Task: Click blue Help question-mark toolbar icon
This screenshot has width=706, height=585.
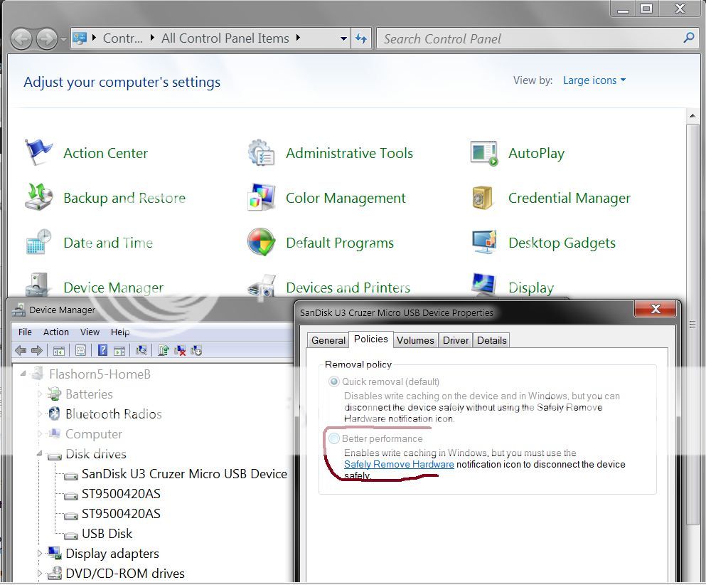Action: tap(102, 350)
